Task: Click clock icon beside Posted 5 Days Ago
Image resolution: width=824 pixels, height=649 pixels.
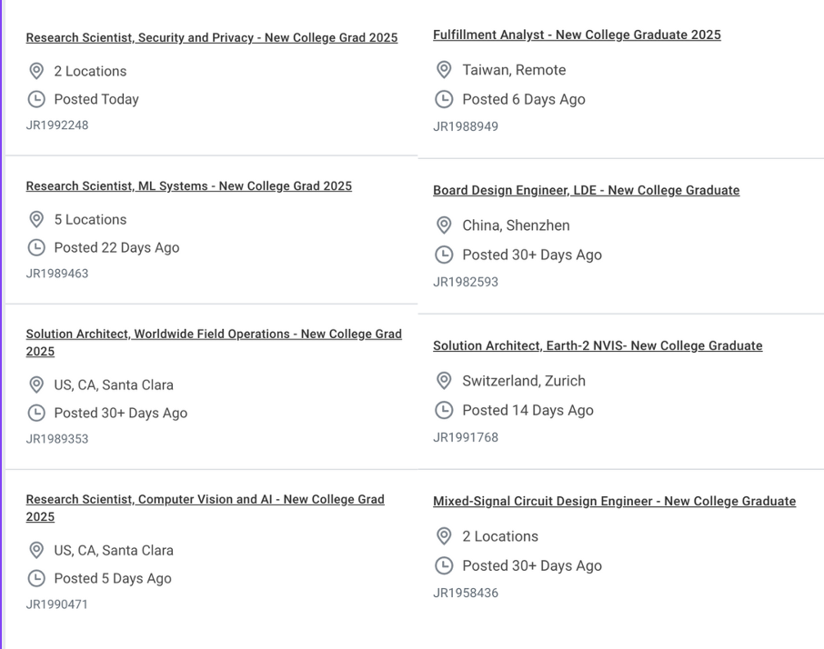Action: coord(36,578)
